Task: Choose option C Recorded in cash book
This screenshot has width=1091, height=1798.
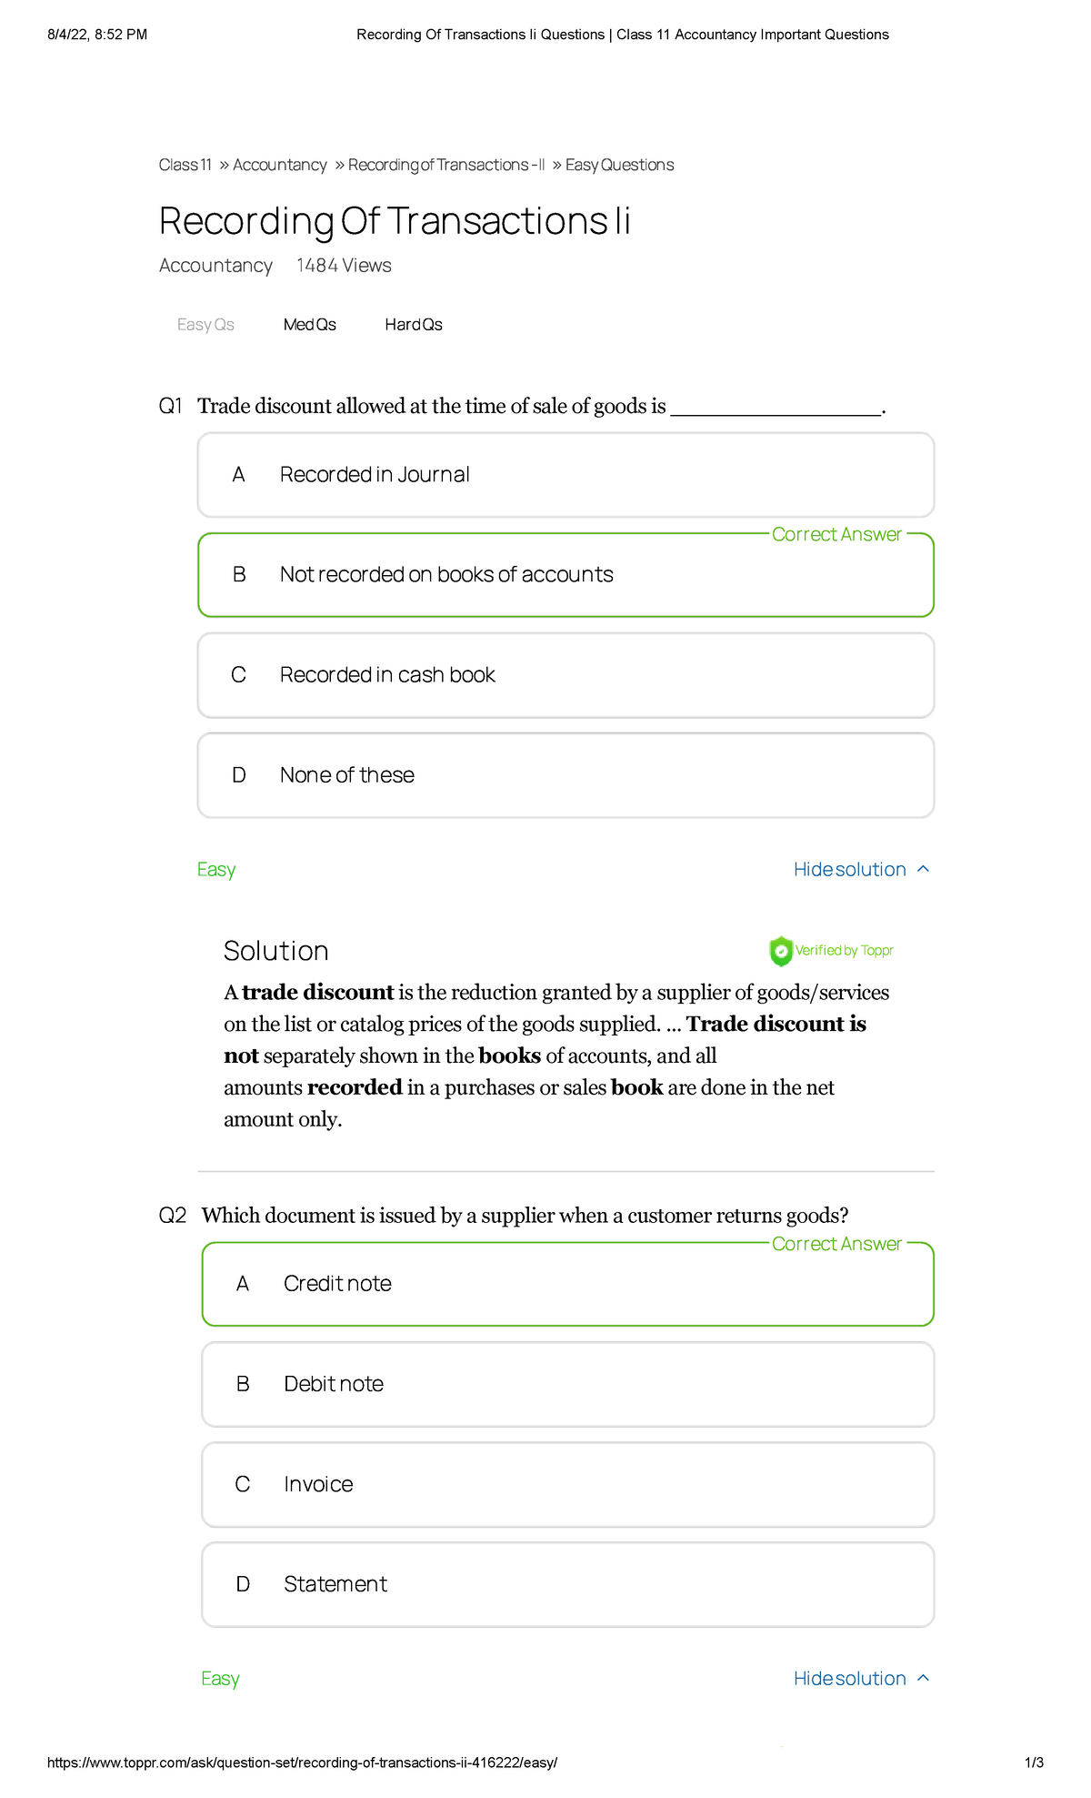Action: coord(566,675)
